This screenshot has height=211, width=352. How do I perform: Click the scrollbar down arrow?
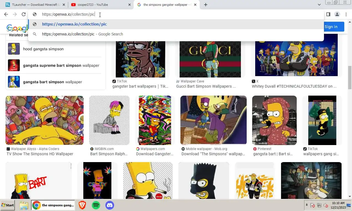pos(350,197)
